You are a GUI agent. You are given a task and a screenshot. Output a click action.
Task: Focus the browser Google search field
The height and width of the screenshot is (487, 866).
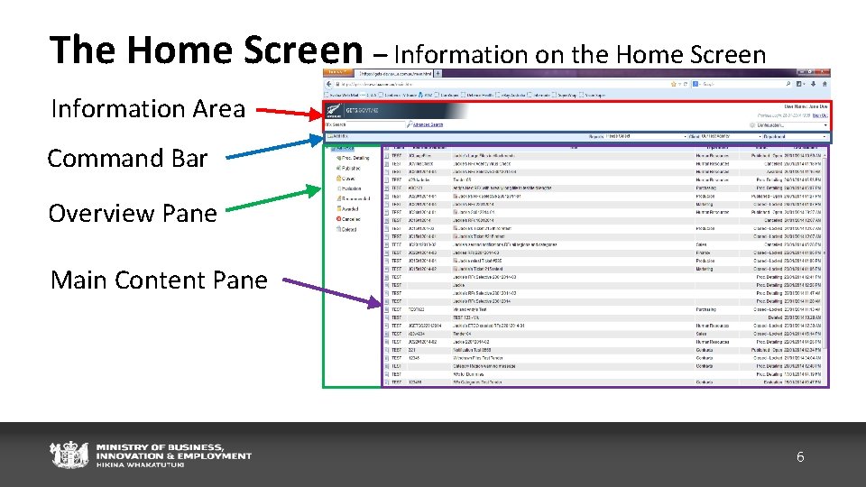742,84
